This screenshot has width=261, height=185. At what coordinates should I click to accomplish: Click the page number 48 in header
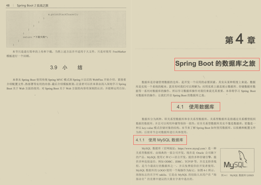point(8,5)
